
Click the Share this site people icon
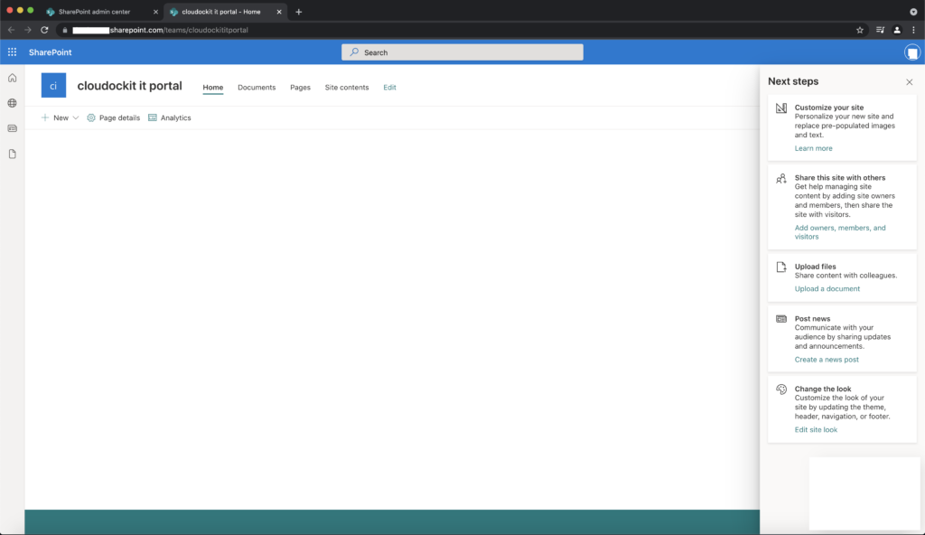781,178
